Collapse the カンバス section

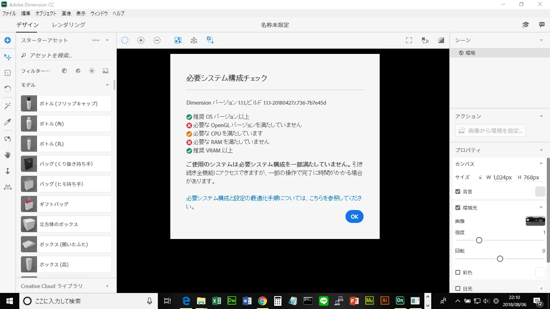[x=541, y=164]
